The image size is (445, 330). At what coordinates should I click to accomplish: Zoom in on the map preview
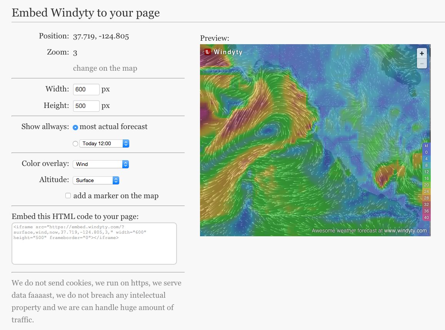422,53
